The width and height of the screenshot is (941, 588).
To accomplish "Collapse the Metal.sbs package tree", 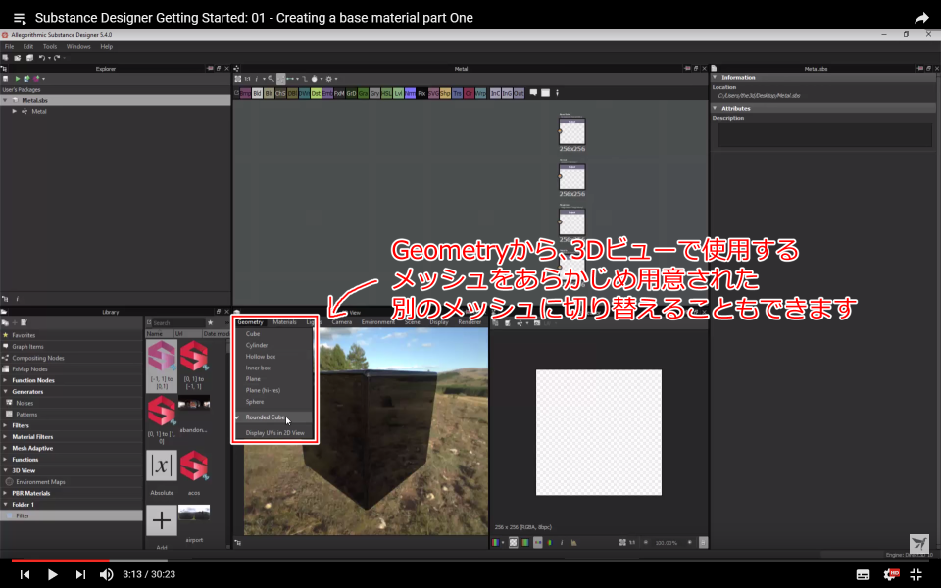I will point(6,100).
